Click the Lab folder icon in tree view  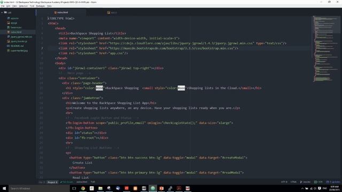click(x=5, y=12)
